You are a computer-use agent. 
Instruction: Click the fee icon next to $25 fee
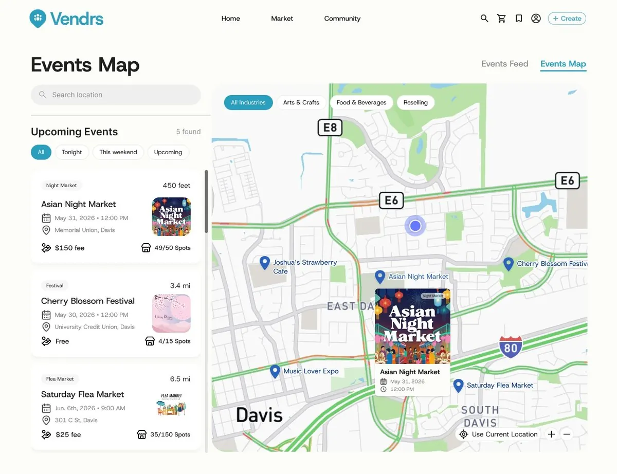tap(46, 434)
